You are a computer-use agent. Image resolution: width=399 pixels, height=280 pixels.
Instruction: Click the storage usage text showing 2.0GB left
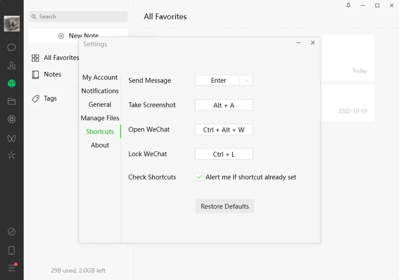77,270
